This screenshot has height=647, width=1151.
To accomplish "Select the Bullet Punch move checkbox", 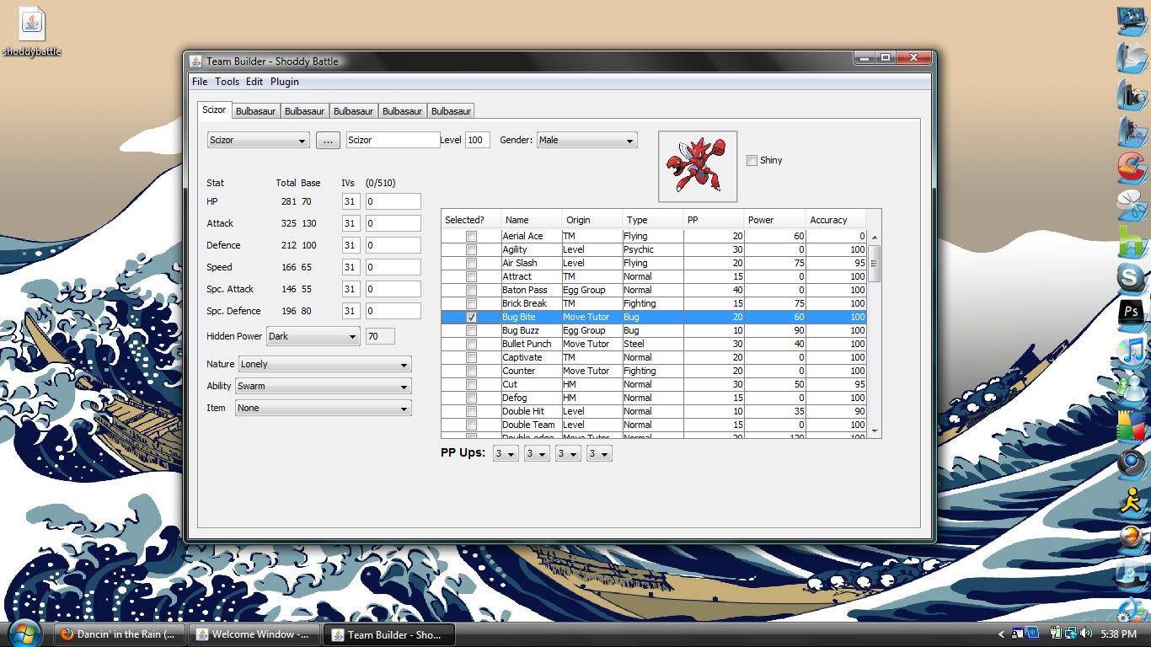I will 471,344.
